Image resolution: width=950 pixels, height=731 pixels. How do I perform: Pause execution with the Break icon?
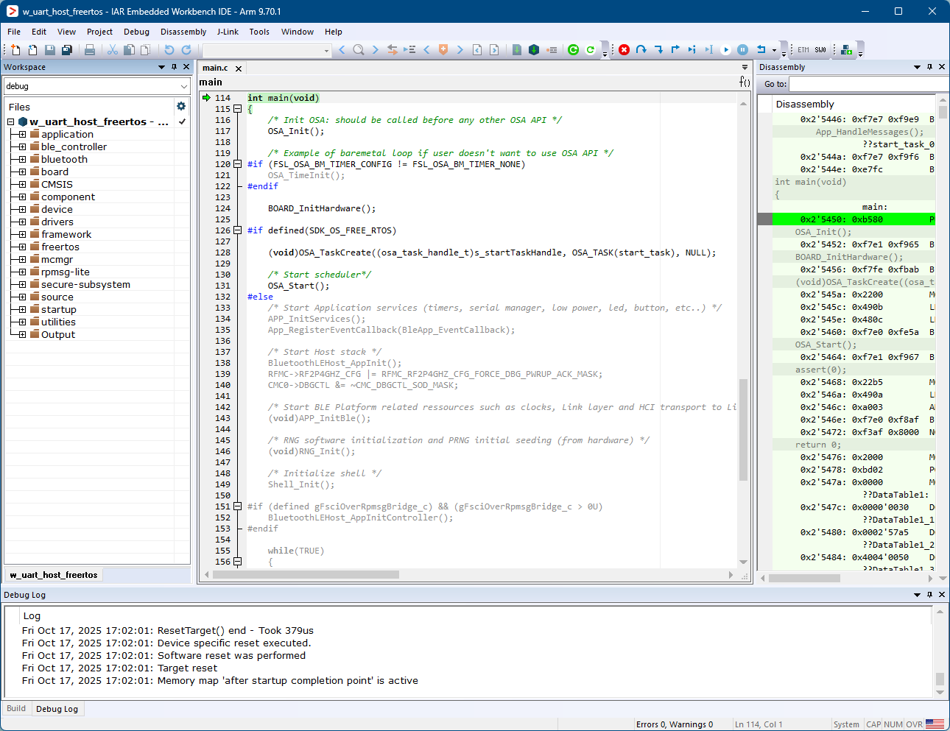[x=743, y=49]
